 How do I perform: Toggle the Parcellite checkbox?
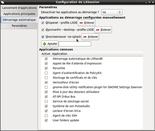click(x=46, y=68)
